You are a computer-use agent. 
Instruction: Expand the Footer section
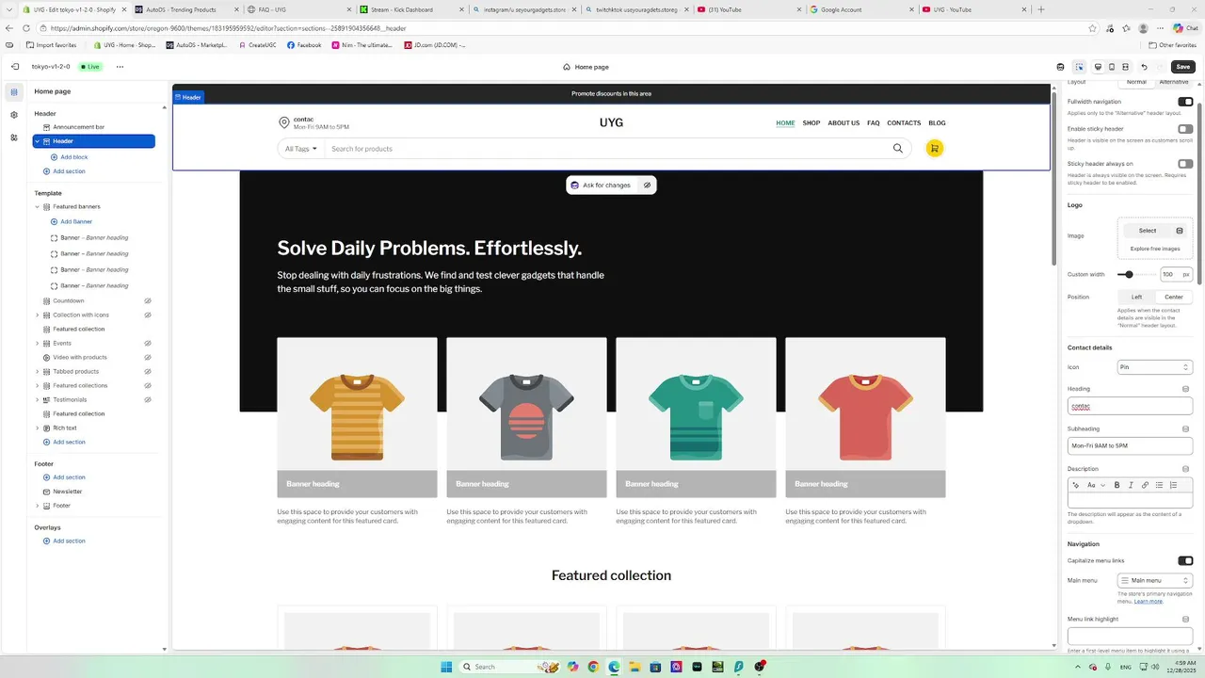pos(38,506)
